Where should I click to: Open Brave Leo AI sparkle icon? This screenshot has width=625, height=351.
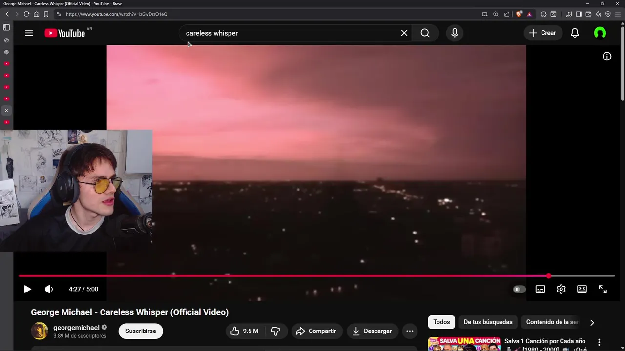(598, 14)
